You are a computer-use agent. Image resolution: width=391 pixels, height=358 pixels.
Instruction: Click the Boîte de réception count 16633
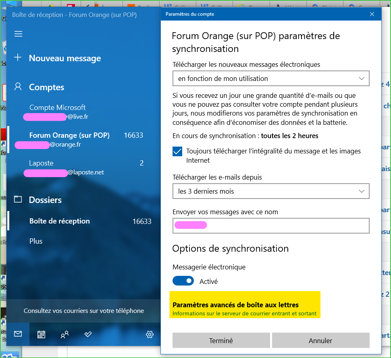142,221
